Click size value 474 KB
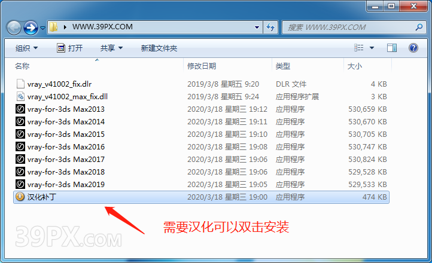The image size is (432, 263). click(x=375, y=197)
